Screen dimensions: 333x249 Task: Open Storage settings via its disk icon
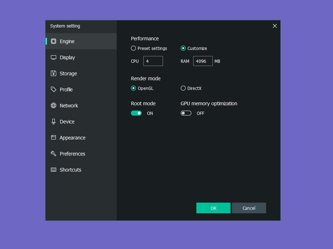point(53,73)
